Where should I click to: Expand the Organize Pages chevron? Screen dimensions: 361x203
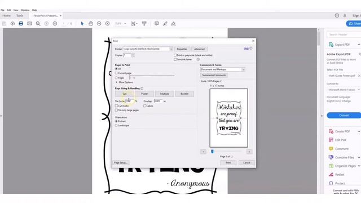click(x=359, y=166)
